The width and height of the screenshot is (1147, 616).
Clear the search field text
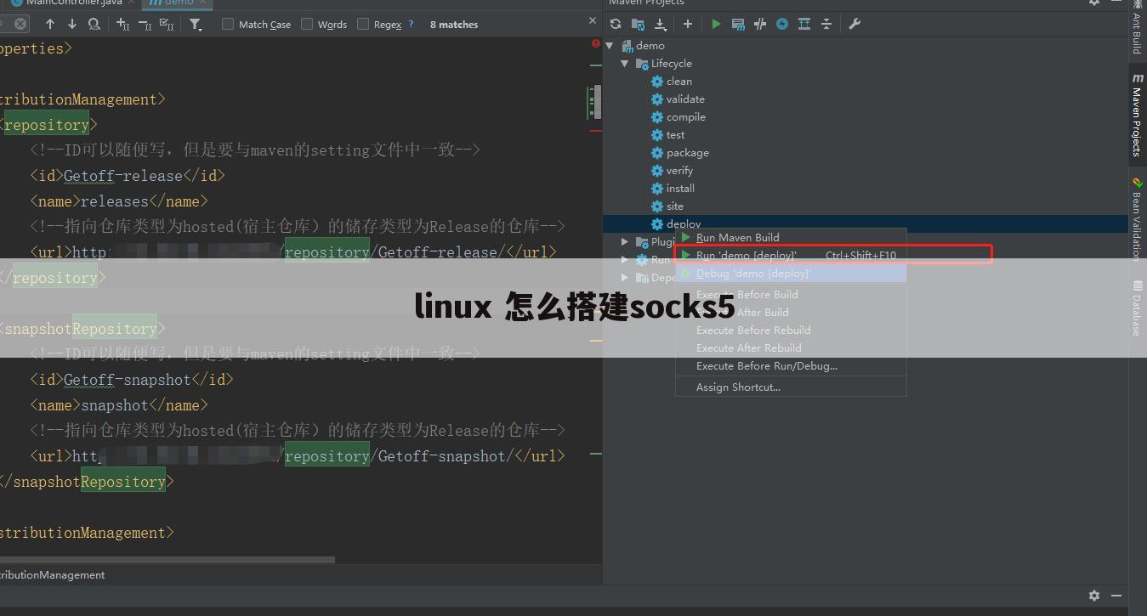click(20, 24)
